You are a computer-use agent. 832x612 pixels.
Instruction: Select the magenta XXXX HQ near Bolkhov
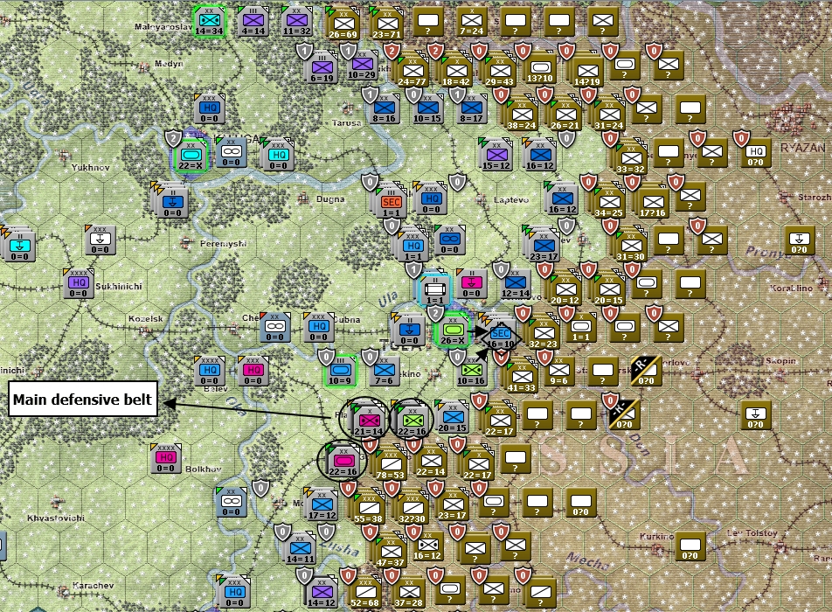point(165,457)
